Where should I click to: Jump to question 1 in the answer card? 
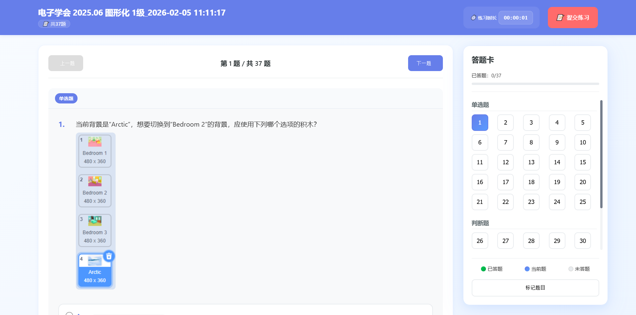pos(480,123)
